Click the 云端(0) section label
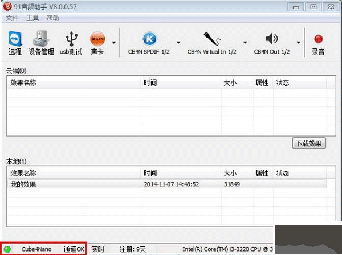This screenshot has width=342, height=255. click(x=16, y=71)
